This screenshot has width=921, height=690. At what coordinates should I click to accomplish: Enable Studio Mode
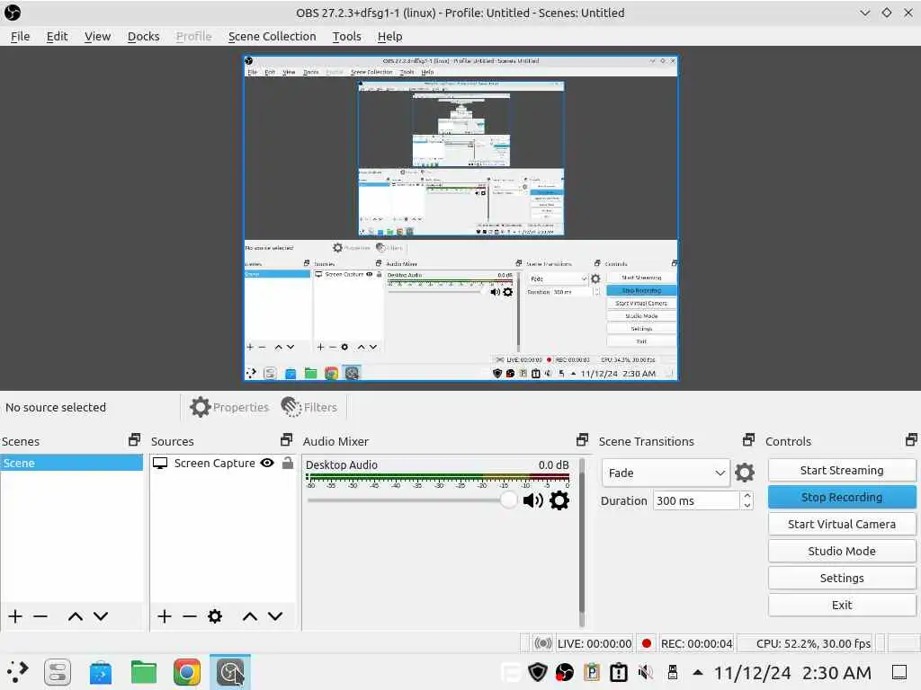click(842, 551)
